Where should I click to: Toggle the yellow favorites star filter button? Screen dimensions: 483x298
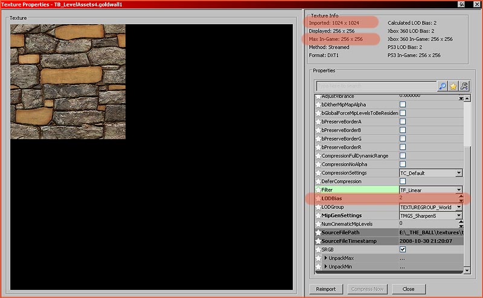click(x=453, y=86)
